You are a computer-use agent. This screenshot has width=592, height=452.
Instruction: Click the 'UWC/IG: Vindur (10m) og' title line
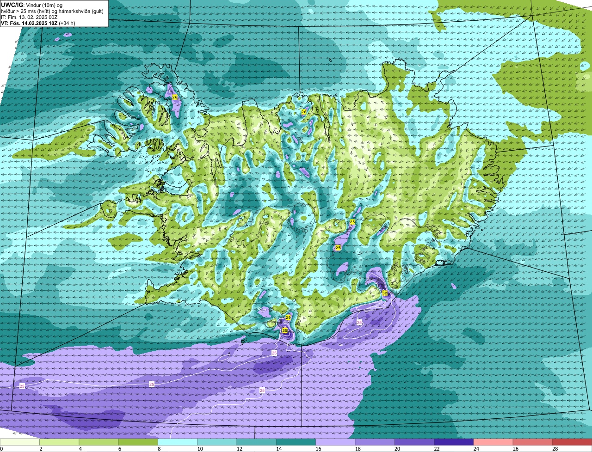[x=32, y=5]
